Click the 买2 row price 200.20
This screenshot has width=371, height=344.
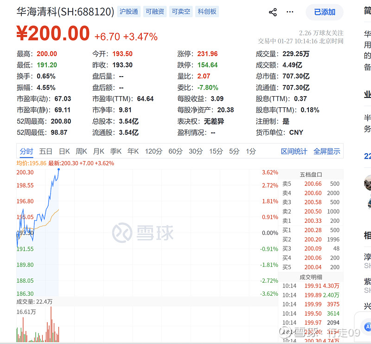(313, 239)
